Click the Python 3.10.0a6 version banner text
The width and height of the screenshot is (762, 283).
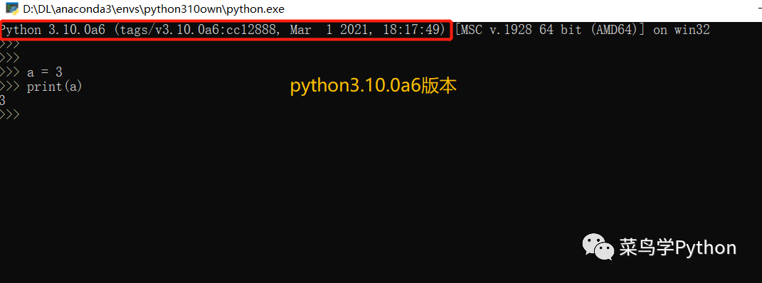(x=223, y=30)
